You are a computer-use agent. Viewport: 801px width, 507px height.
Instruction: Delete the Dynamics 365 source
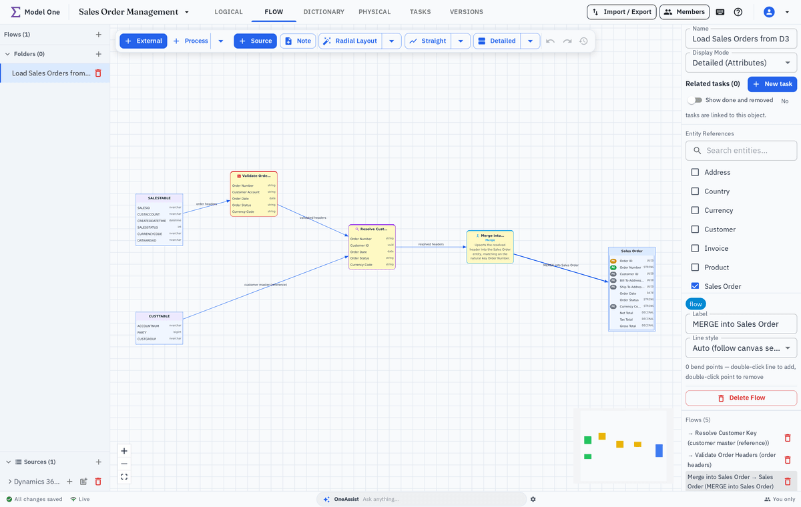[98, 481]
